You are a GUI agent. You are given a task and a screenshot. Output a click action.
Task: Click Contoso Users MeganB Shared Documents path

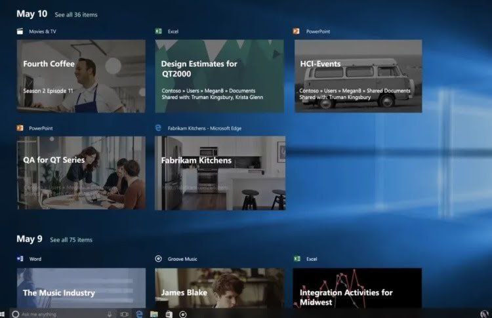click(355, 90)
